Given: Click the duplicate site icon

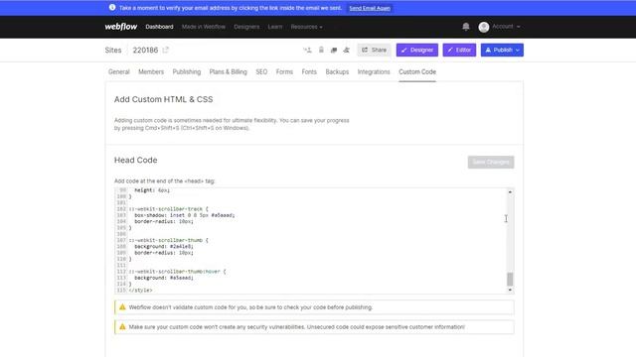Looking at the screenshot, I should 334,50.
